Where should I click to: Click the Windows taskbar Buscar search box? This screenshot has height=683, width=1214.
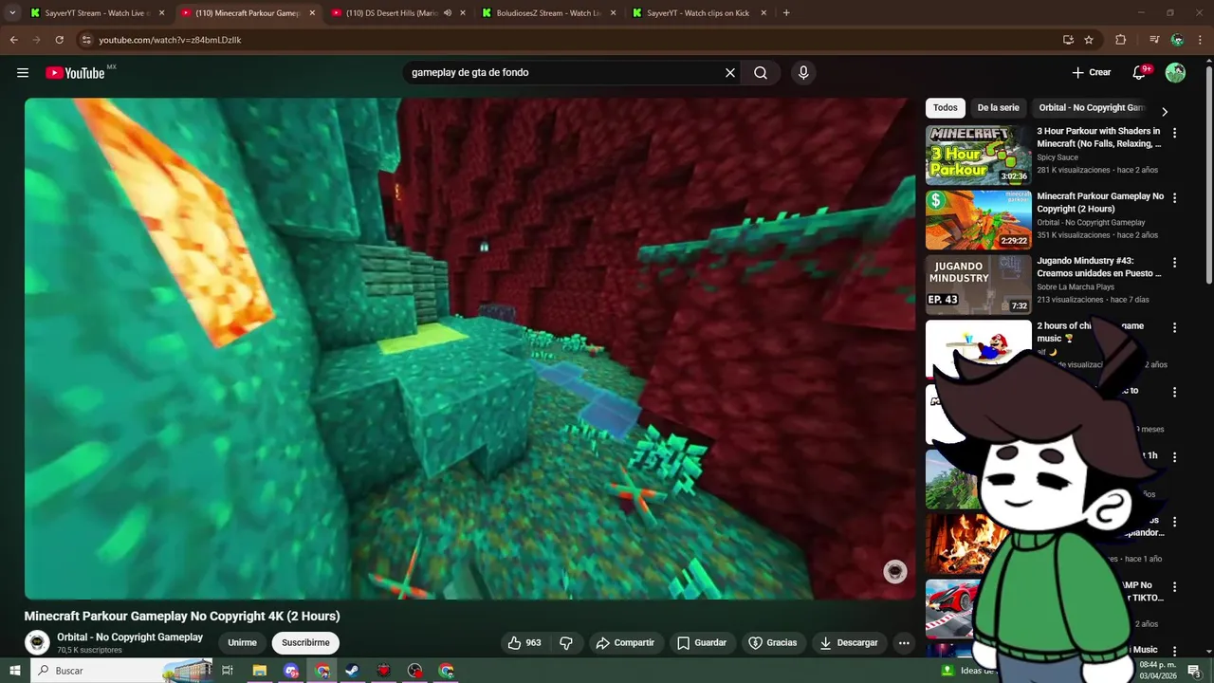(x=121, y=671)
